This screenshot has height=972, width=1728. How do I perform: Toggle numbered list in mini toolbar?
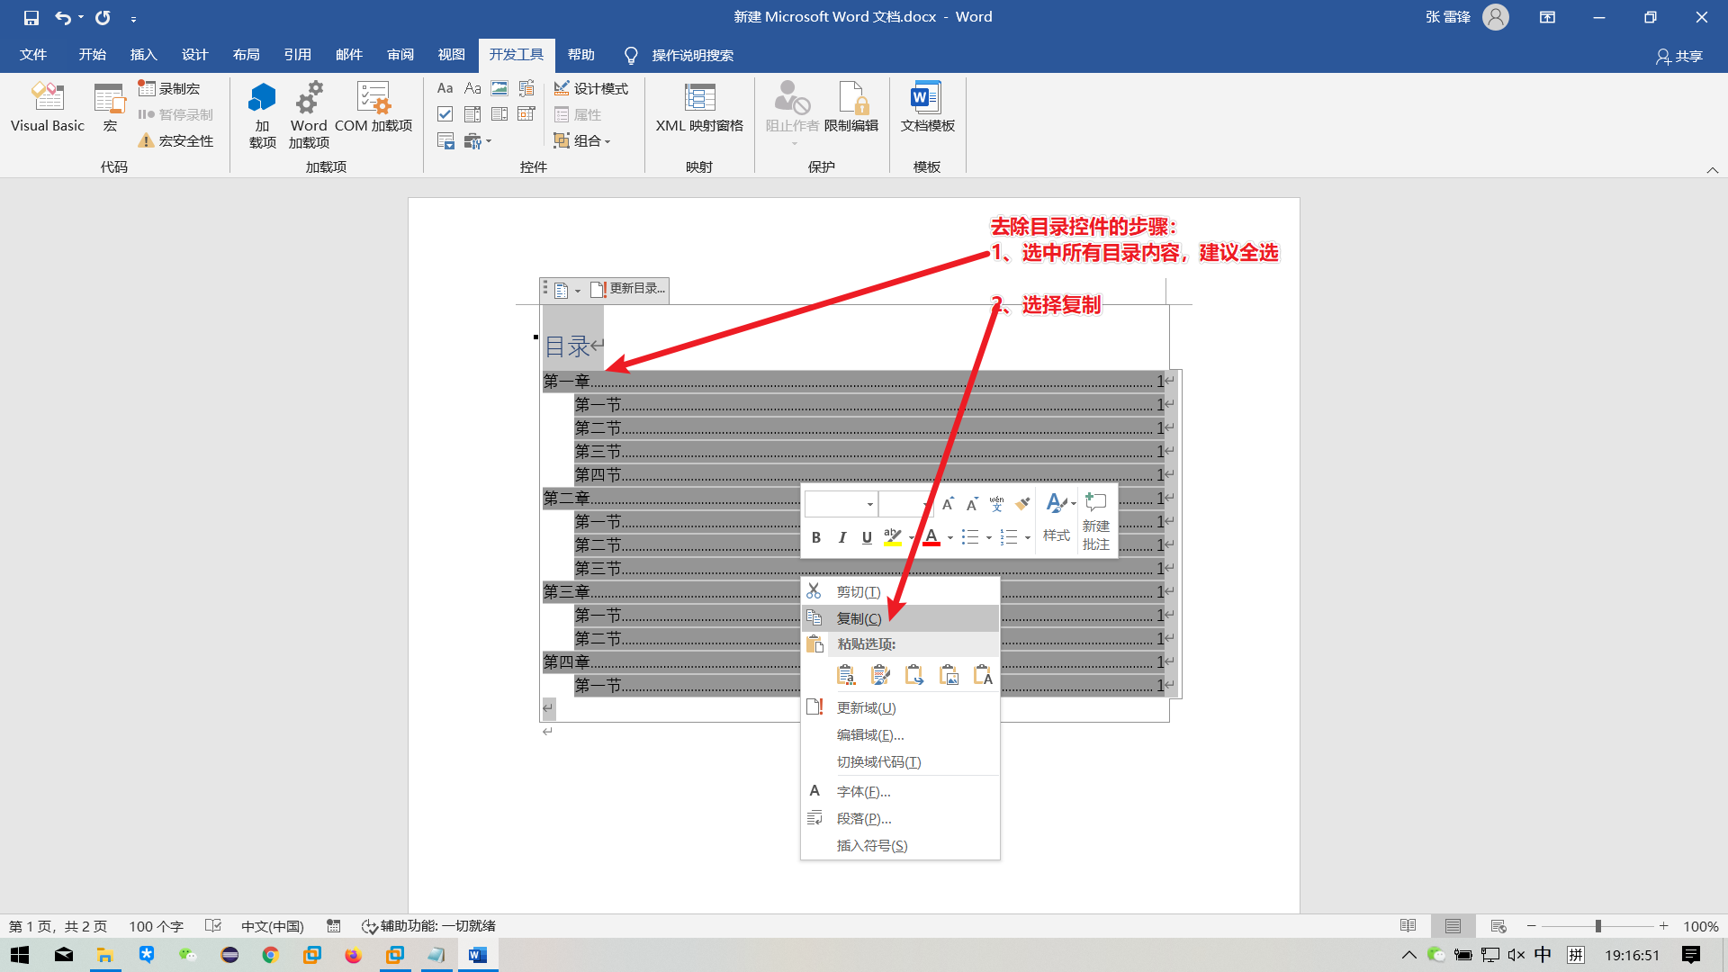(1009, 537)
